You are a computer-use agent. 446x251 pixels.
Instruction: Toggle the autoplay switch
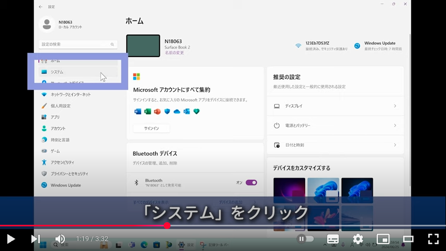click(x=306, y=239)
